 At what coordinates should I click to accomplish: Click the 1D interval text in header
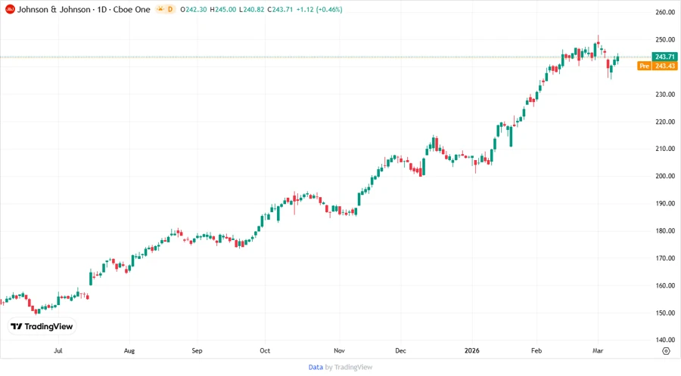click(x=101, y=10)
